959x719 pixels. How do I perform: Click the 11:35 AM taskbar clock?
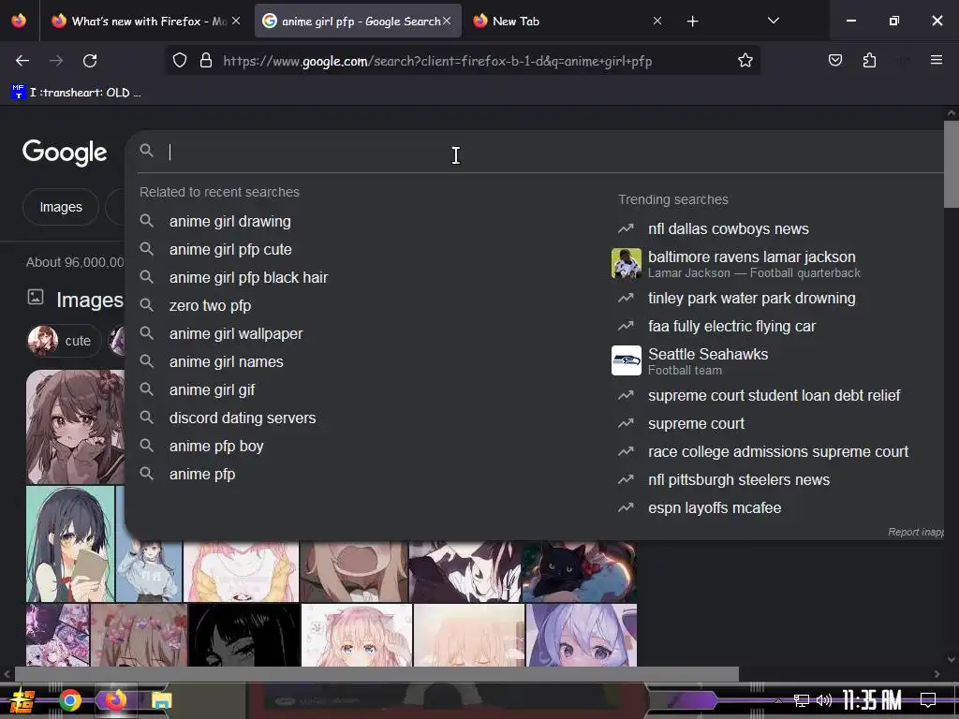coord(872,700)
